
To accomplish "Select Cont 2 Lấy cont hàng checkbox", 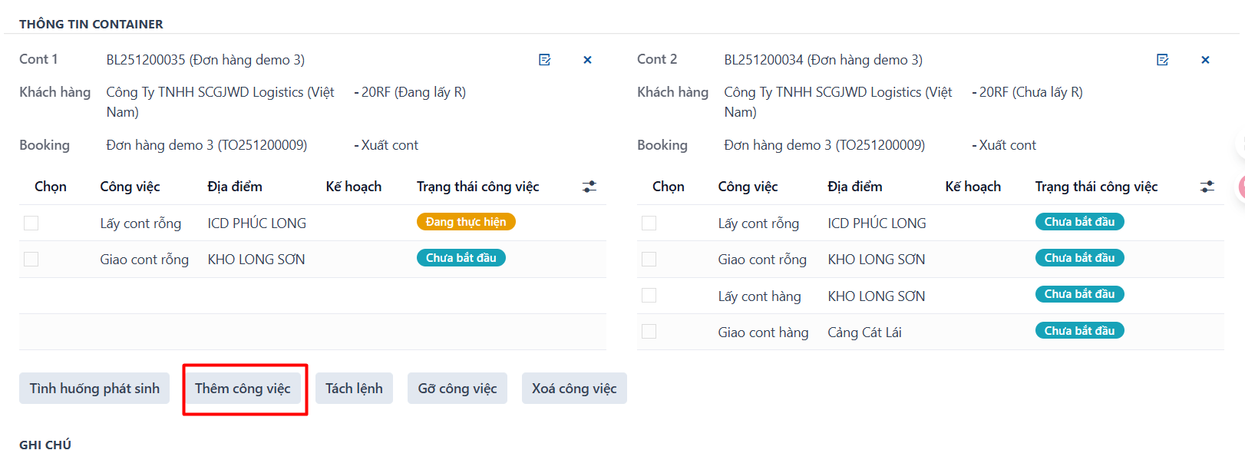I will tap(649, 296).
